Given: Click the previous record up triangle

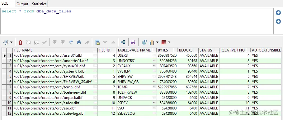Looking at the screenshot, I should click(x=113, y=42).
